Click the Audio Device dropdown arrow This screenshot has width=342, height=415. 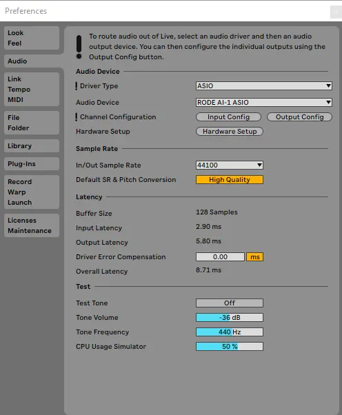328,103
